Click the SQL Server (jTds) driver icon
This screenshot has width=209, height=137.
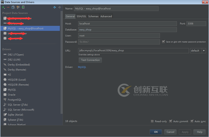(x=5, y=105)
